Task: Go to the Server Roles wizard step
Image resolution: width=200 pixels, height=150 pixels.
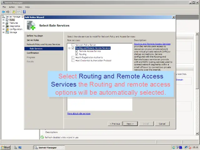Action: tap(33, 40)
